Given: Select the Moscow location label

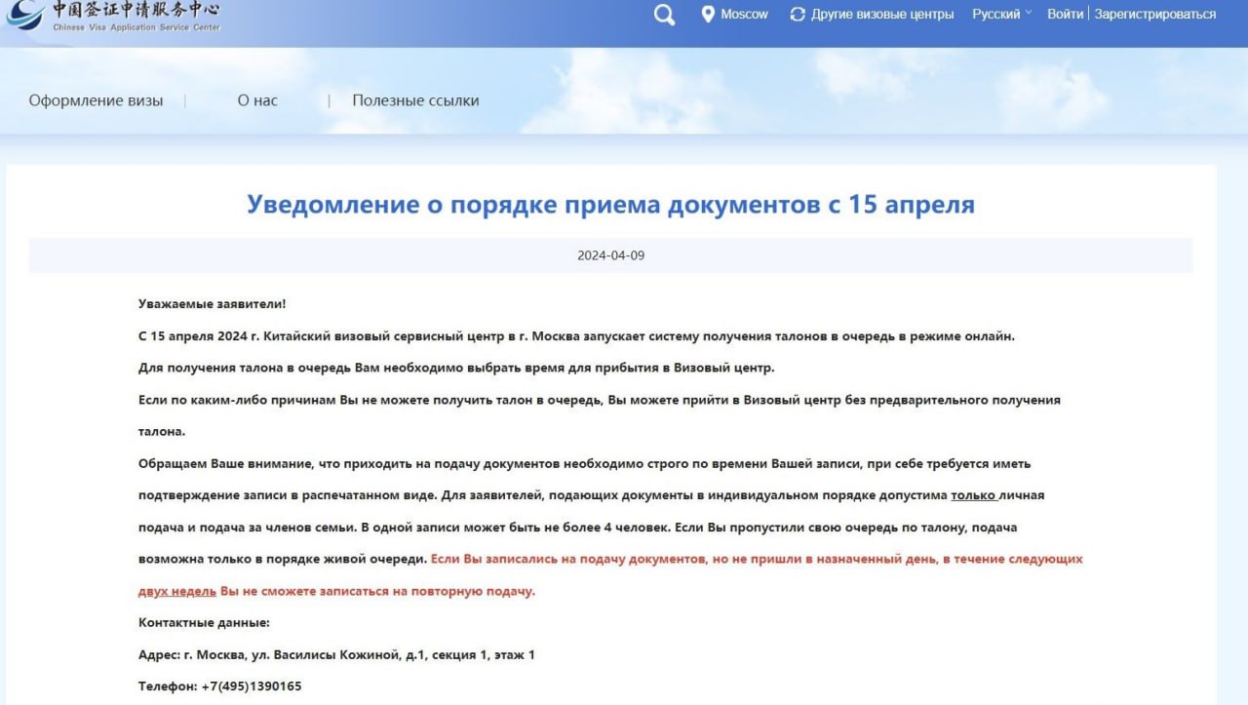Looking at the screenshot, I should tap(744, 15).
